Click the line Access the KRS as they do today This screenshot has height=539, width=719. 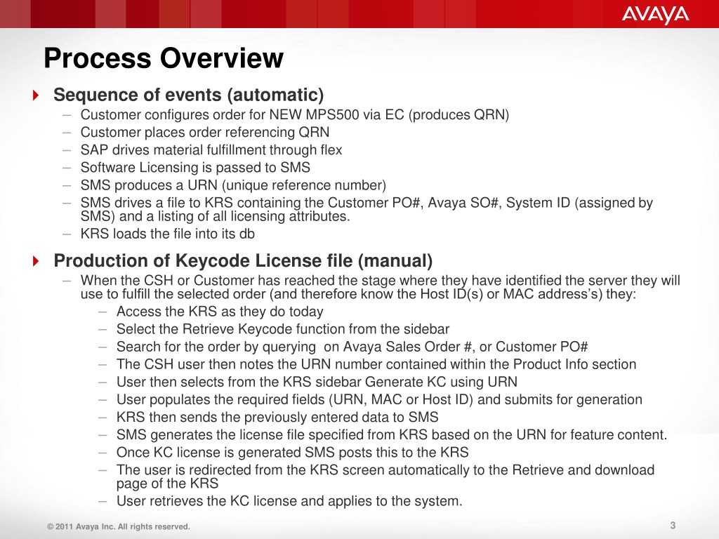click(x=220, y=312)
